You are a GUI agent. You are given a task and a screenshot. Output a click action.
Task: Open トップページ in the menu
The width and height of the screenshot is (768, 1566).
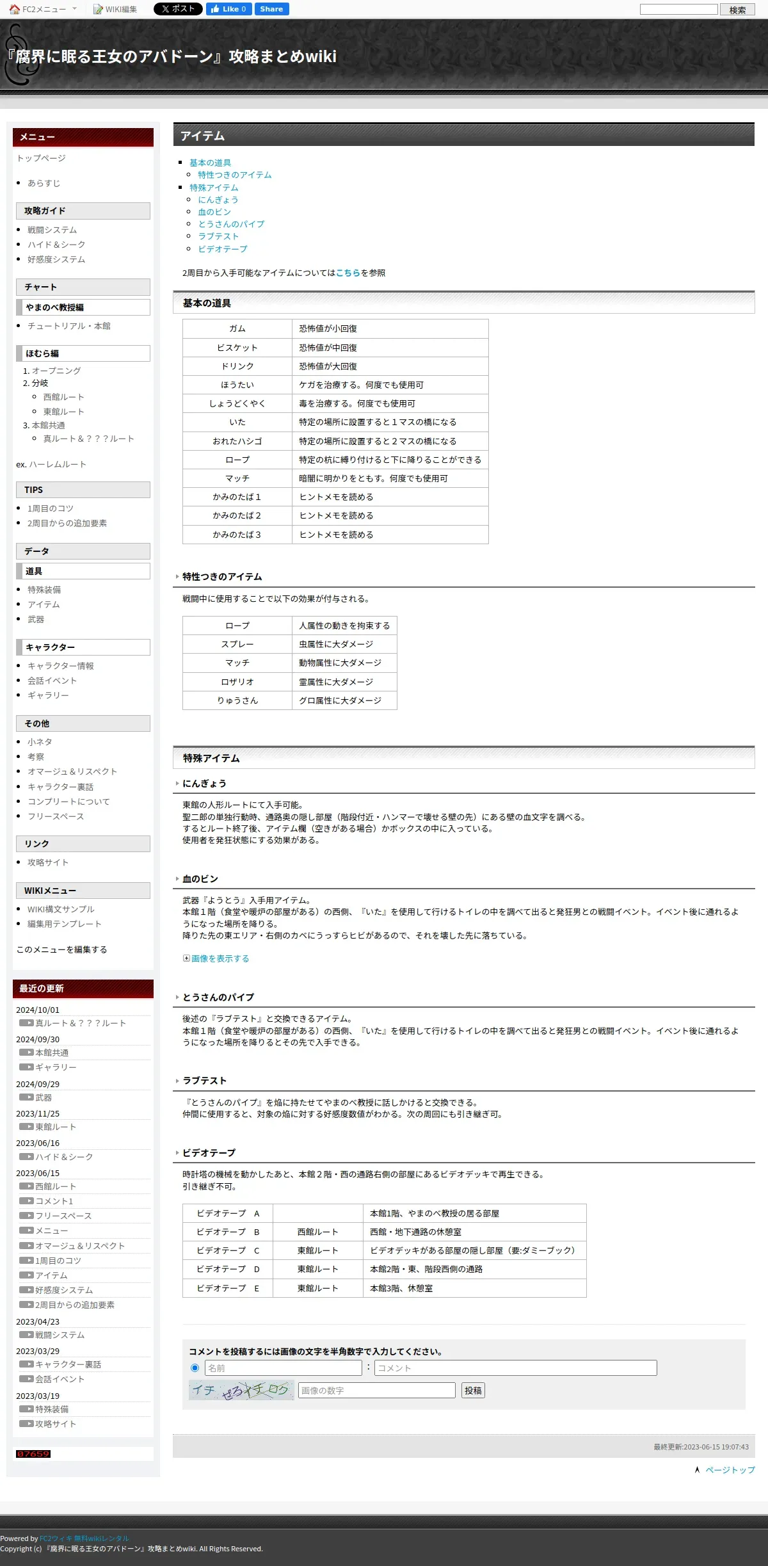click(41, 158)
